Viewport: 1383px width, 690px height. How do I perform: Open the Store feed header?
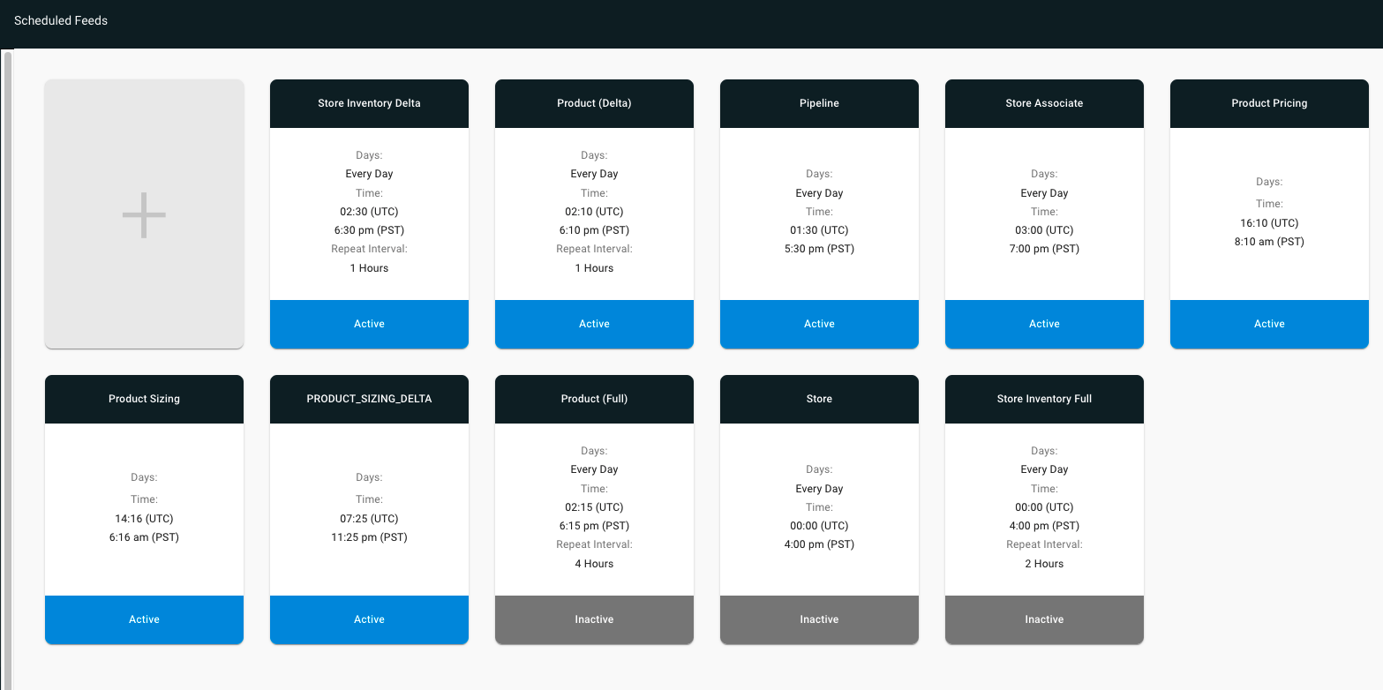[x=819, y=400]
